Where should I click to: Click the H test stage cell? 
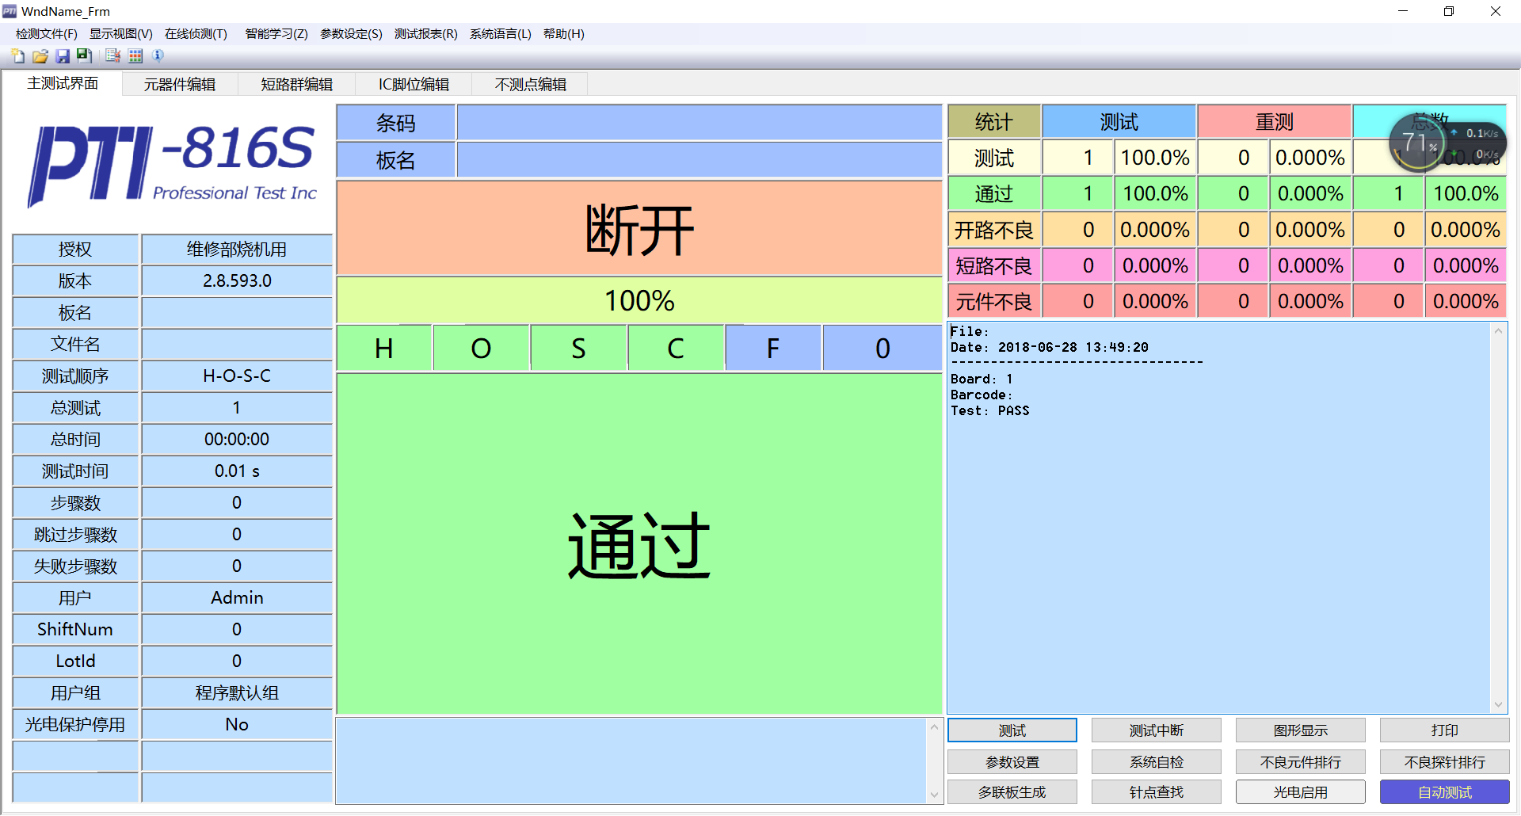click(384, 349)
